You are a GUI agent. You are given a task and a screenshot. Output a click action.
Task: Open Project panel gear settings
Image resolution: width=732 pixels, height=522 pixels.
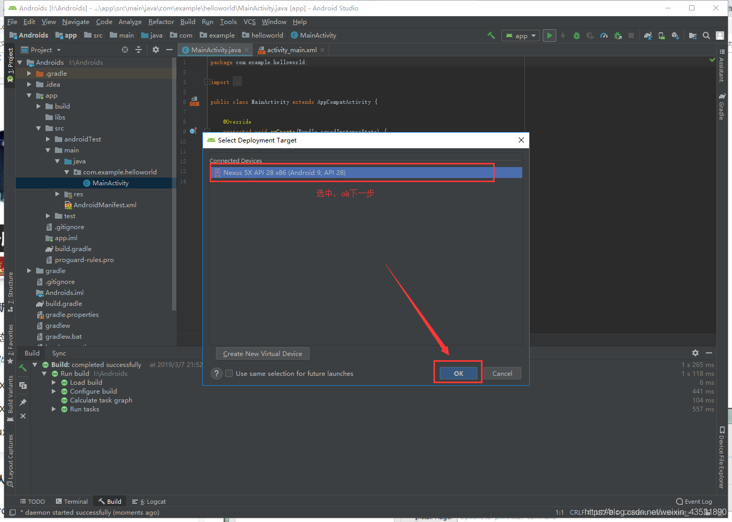point(156,50)
